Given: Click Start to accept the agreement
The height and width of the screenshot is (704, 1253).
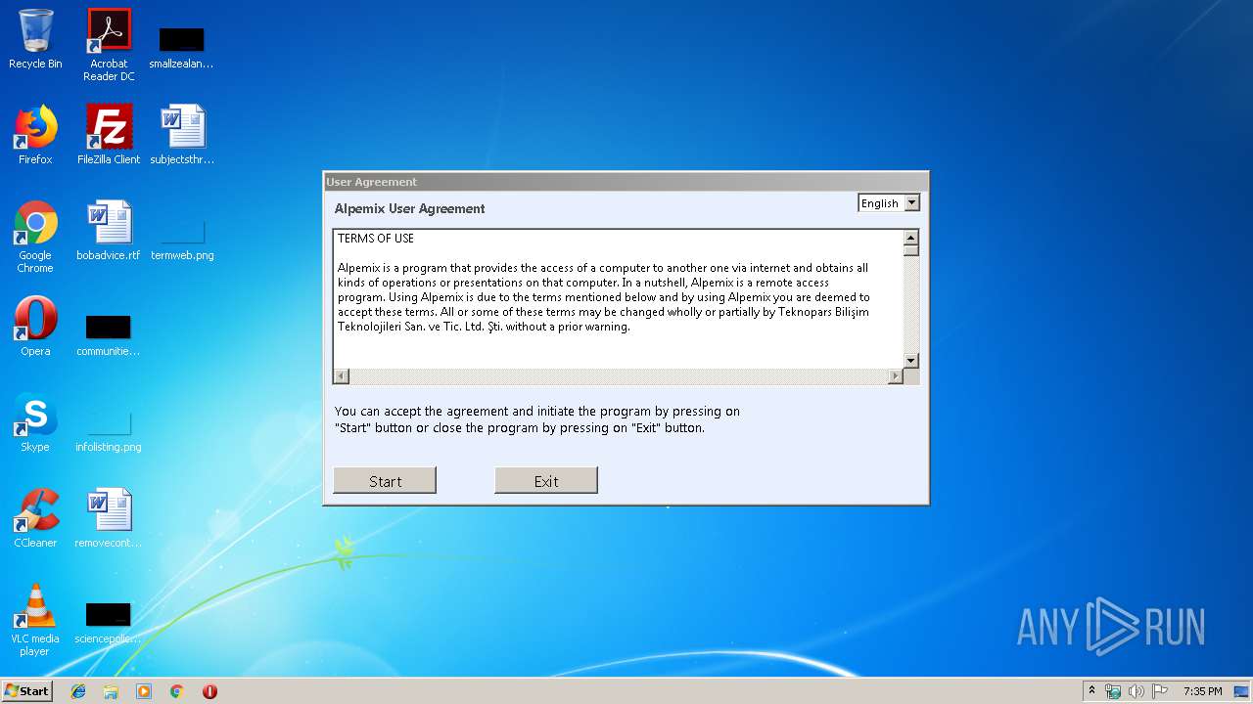Looking at the screenshot, I should click(385, 480).
